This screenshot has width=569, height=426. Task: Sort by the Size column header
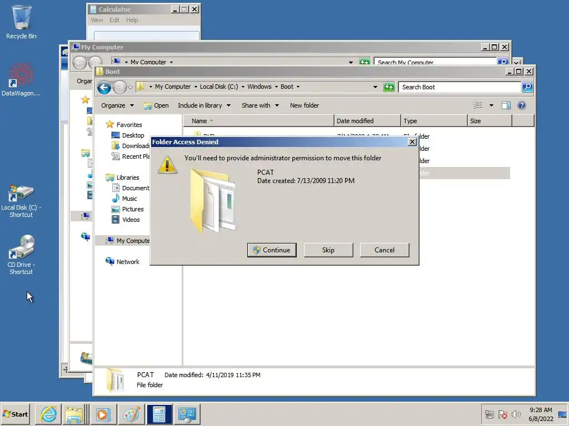[490, 120]
